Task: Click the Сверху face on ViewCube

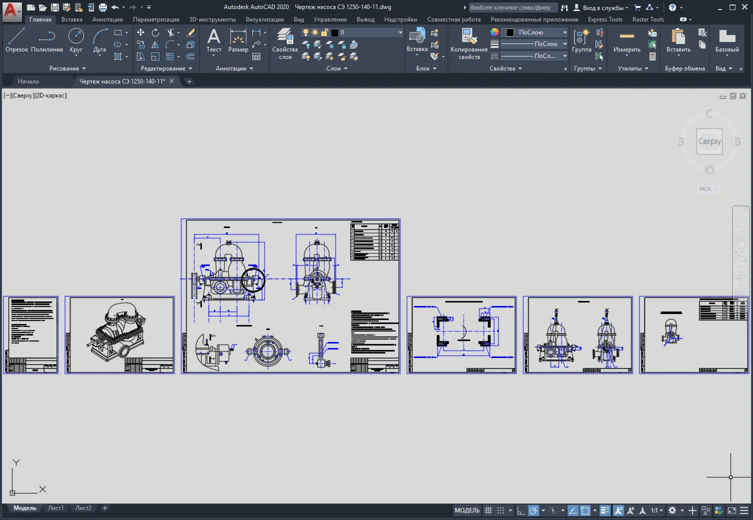Action: [710, 141]
